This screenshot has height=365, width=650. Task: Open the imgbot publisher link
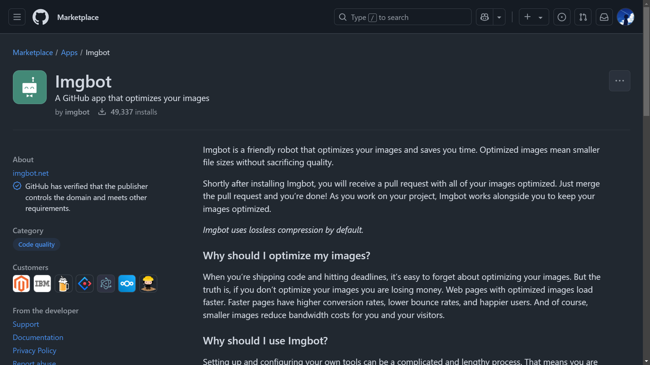click(77, 112)
